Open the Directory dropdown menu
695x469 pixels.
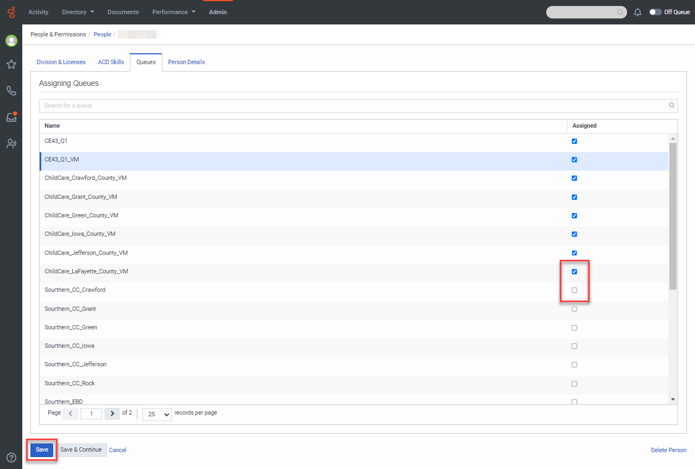[78, 12]
